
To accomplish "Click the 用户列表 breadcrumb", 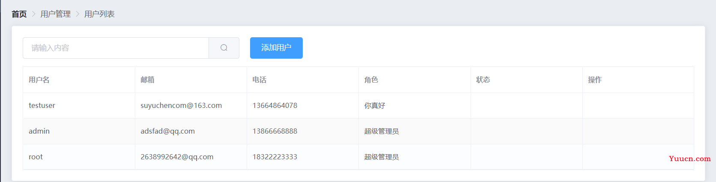I will (99, 14).
